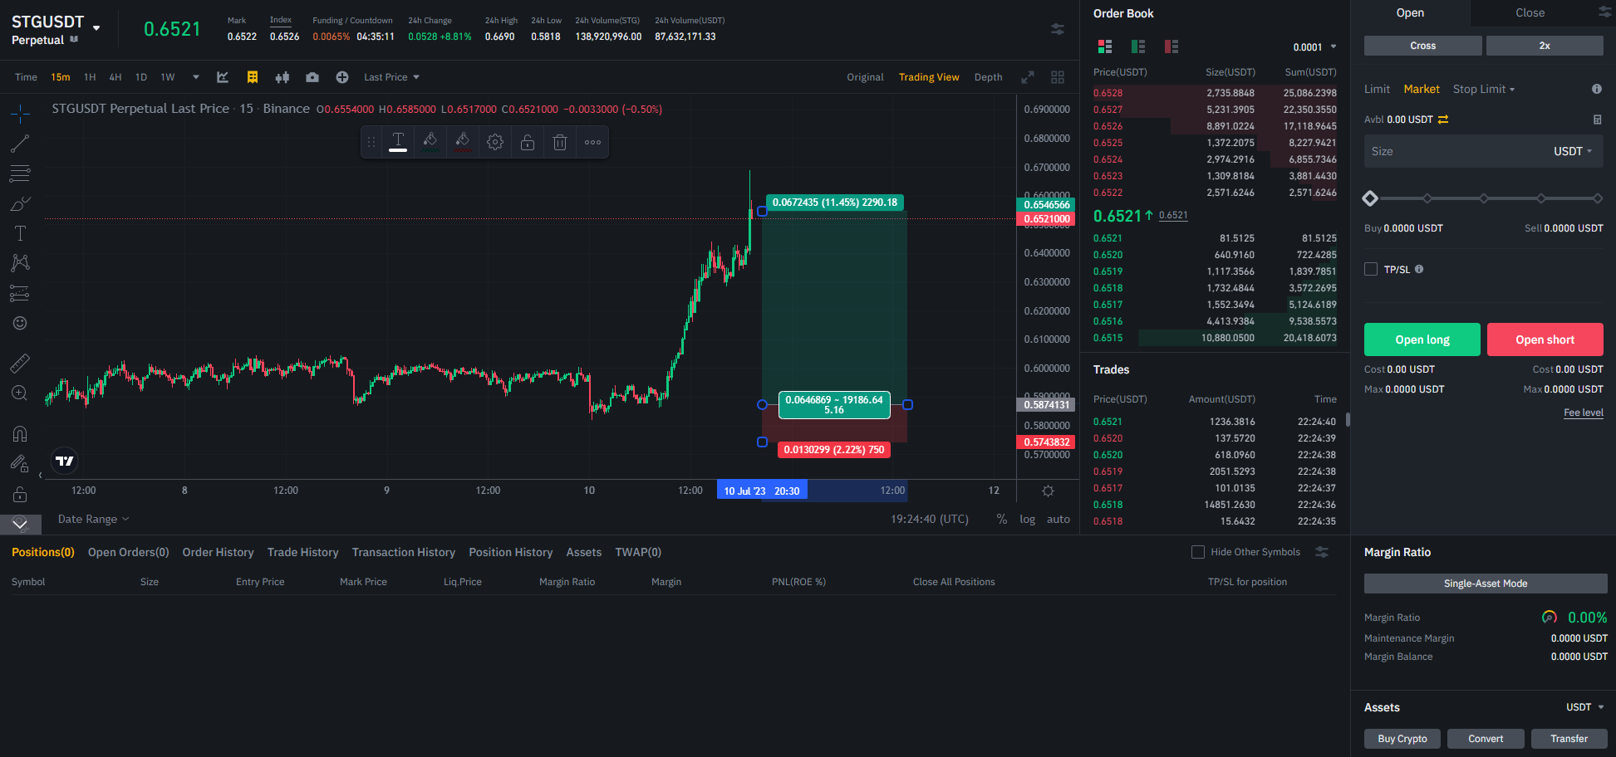This screenshot has width=1616, height=757.
Task: Open the drawing's text settings
Action: coord(398,142)
